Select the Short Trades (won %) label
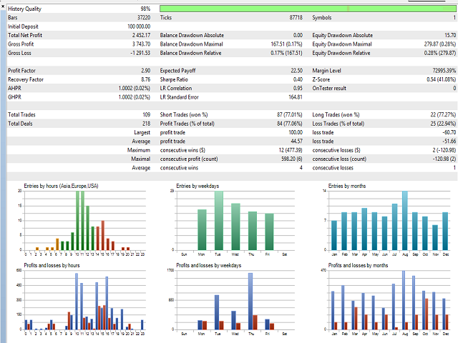This screenshot has height=343, width=458. [x=184, y=114]
